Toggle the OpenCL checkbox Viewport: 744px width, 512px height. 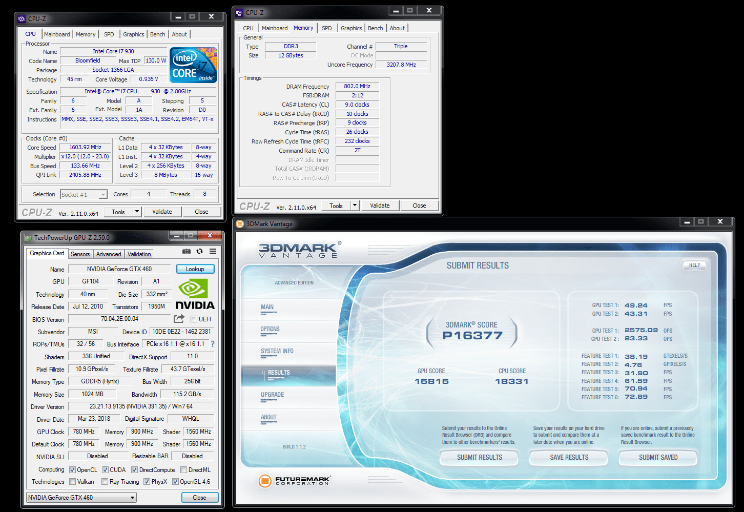tap(73, 470)
